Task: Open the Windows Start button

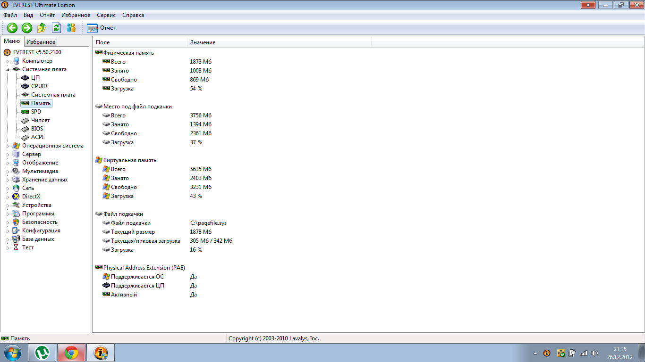Action: (12, 353)
